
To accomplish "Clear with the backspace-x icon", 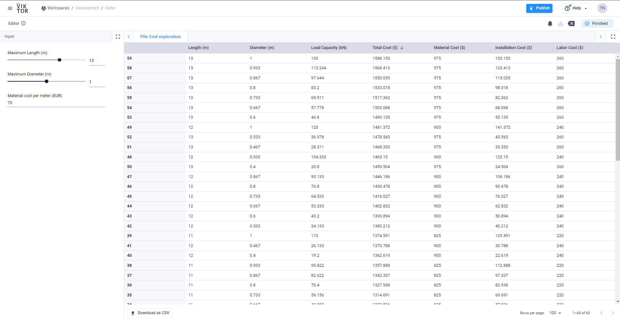I will tap(572, 24).
